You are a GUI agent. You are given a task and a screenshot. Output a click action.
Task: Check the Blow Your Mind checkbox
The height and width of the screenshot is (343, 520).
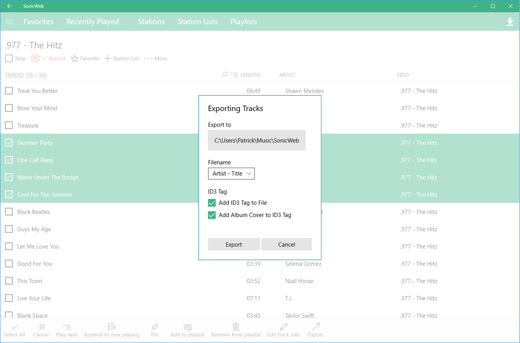click(x=9, y=108)
